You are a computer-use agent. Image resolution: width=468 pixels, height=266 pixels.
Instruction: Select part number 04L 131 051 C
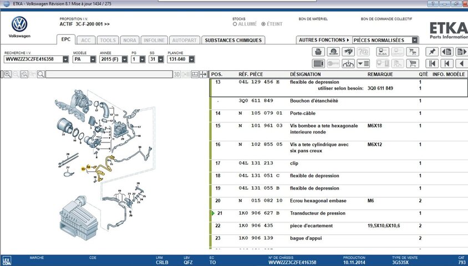tap(260, 176)
